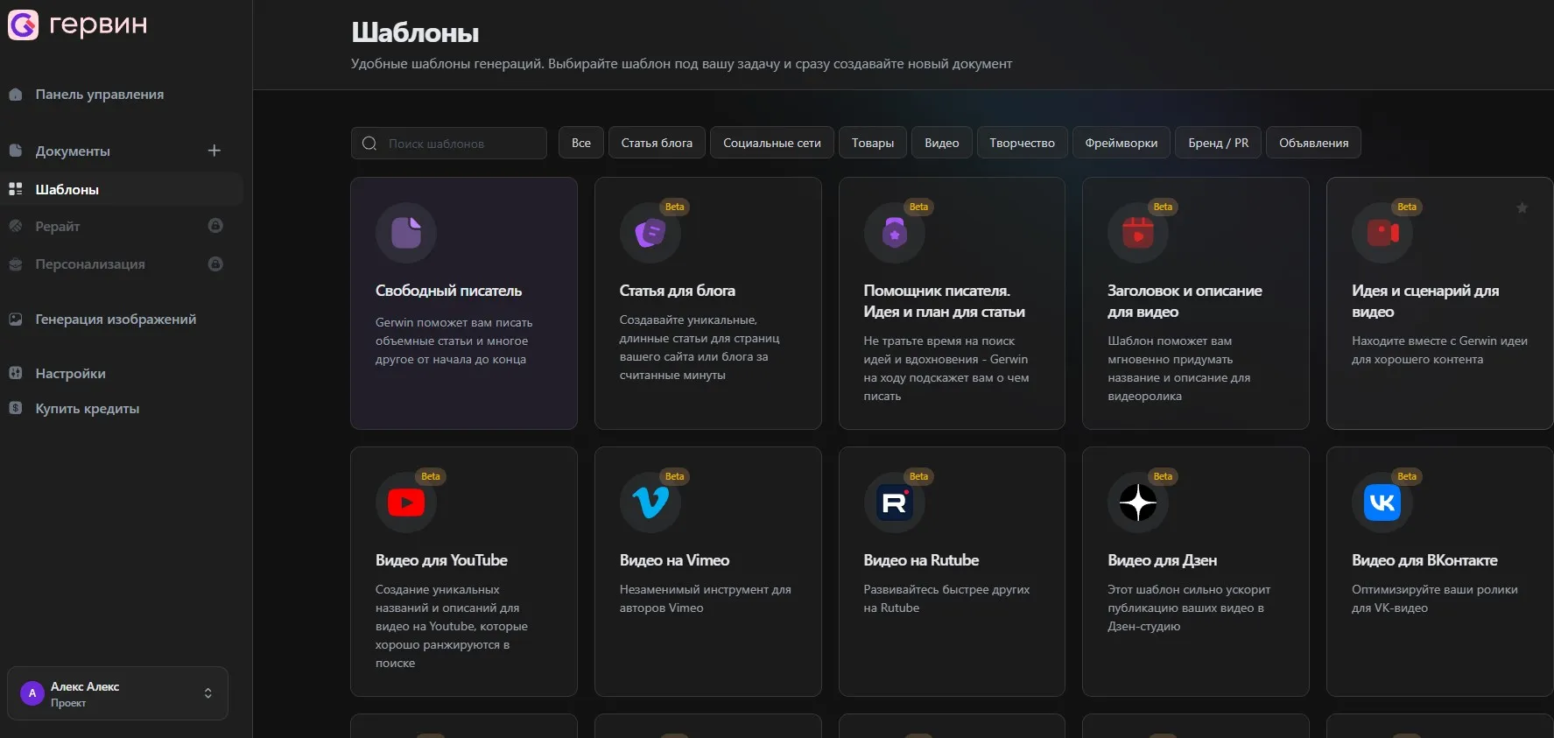Viewport: 1554px width, 738px height.
Task: Add a new document with plus icon
Action: point(214,151)
